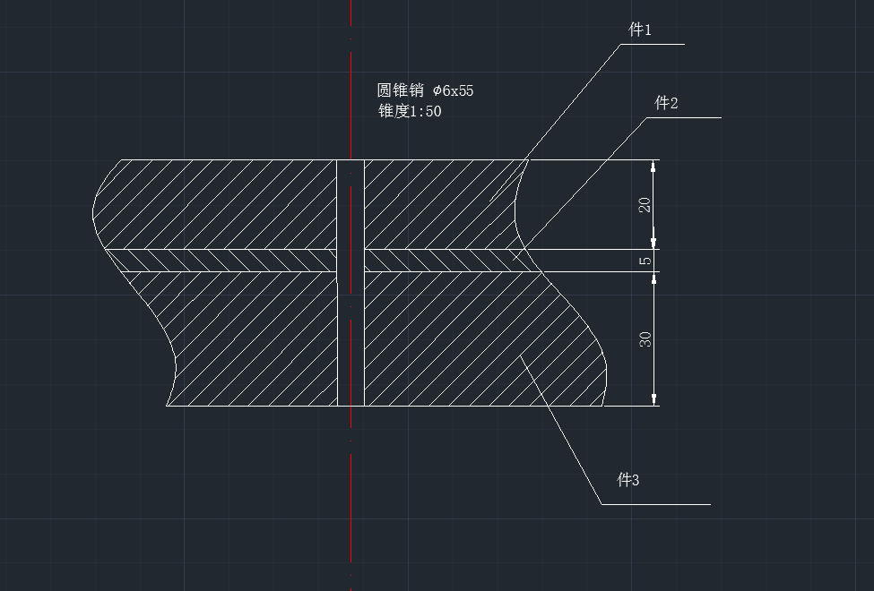Click the horizontal leader line under 件1

653,43
